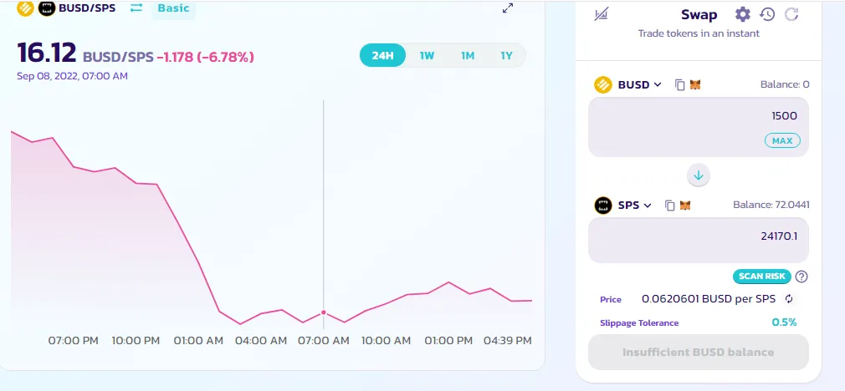Screen dimensions: 845x391
Task: Add SPS to MetaMask
Action: pos(685,206)
